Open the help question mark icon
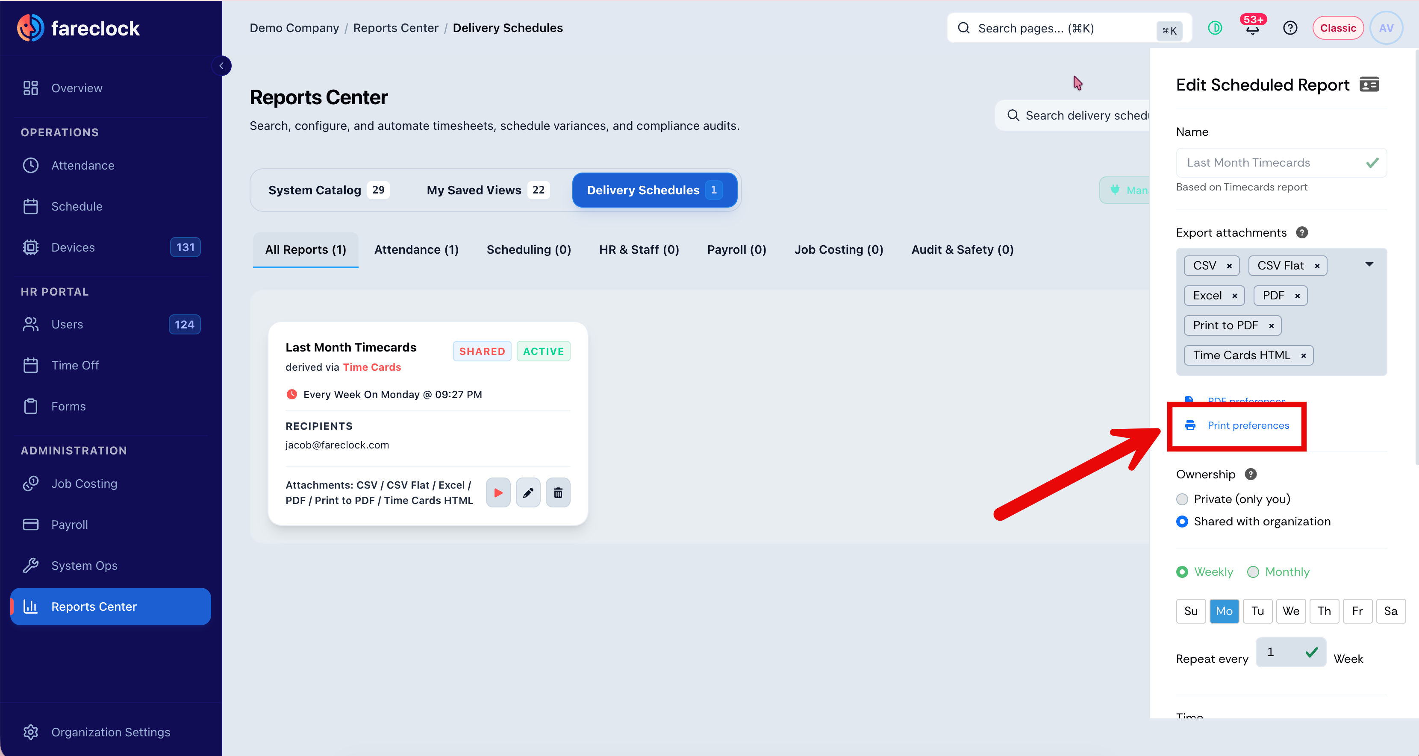This screenshot has width=1419, height=756. [x=1289, y=28]
